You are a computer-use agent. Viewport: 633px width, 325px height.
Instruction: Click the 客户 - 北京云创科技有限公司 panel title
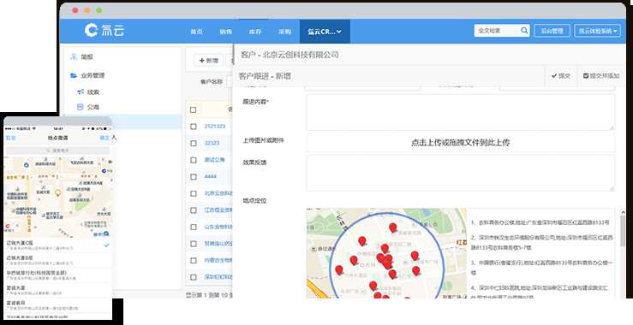coord(290,55)
